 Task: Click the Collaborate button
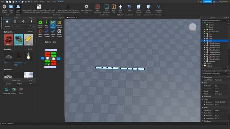pos(207,1)
